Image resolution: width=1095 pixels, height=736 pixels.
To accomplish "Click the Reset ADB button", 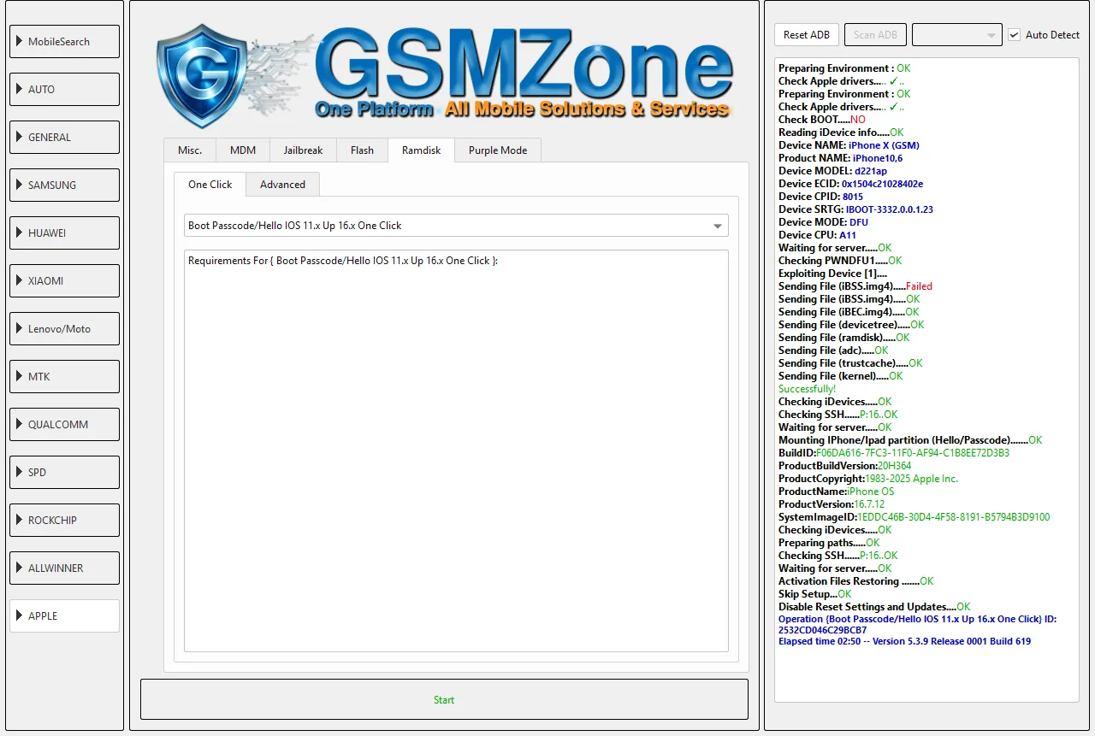I will [806, 35].
